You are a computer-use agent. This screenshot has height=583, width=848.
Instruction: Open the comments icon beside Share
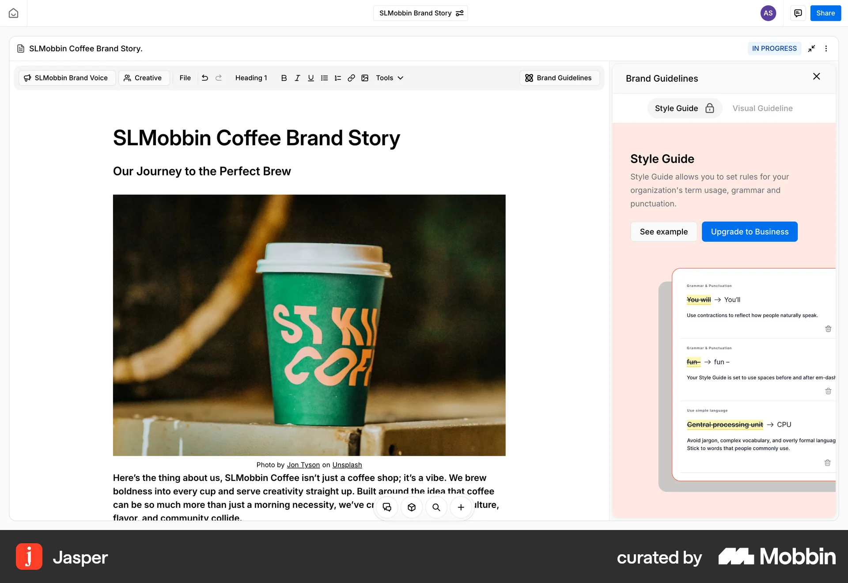[x=798, y=13]
